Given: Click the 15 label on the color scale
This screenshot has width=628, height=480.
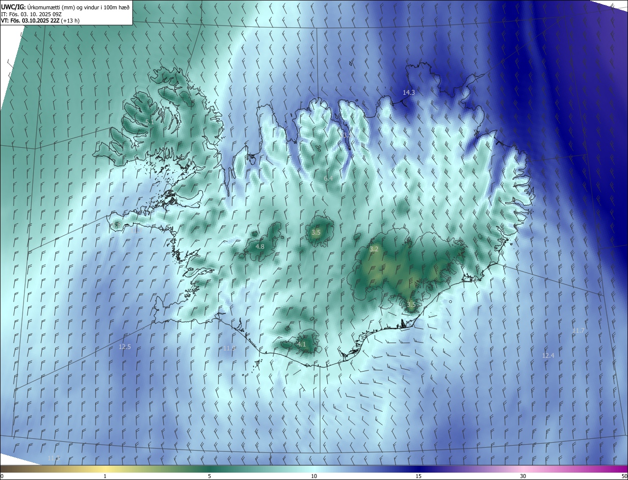Looking at the screenshot, I should click(x=419, y=476).
